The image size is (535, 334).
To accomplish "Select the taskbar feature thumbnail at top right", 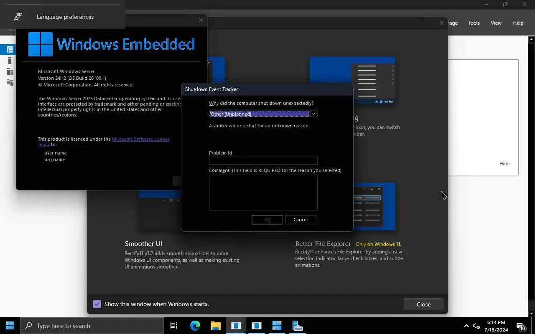I will [352, 81].
